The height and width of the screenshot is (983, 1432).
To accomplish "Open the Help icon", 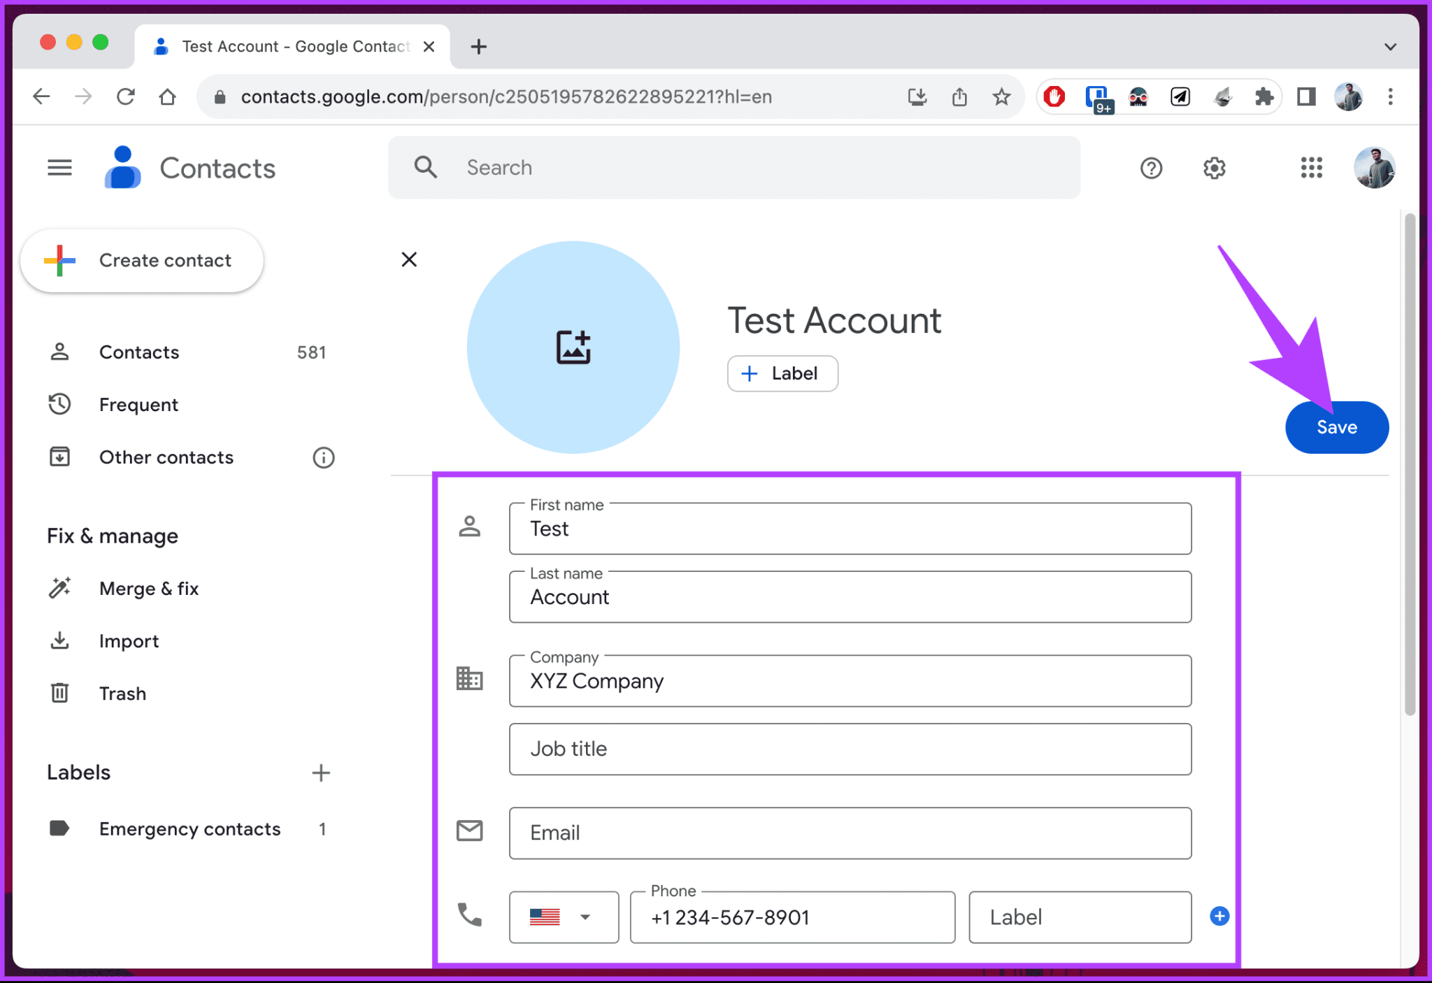I will point(1151,168).
